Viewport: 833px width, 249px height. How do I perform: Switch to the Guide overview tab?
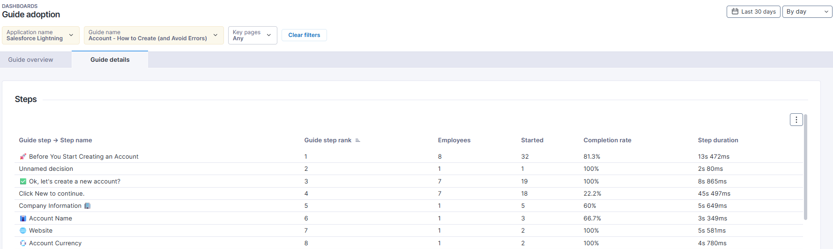(31, 60)
